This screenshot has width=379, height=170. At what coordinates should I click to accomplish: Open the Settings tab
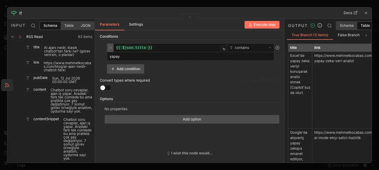(x=136, y=24)
